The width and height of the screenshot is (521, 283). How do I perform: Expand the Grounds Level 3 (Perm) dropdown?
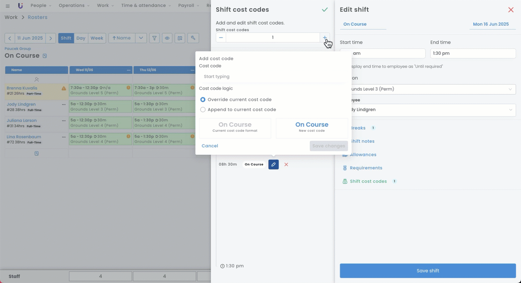click(x=510, y=89)
